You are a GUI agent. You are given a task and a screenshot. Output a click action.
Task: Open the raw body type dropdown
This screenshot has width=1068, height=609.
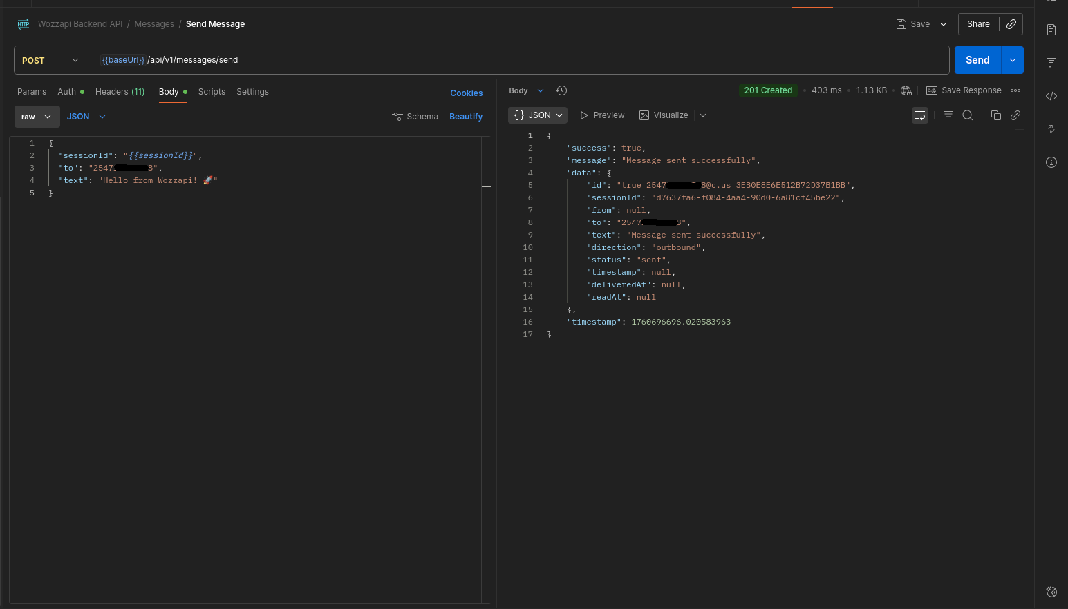(x=37, y=117)
